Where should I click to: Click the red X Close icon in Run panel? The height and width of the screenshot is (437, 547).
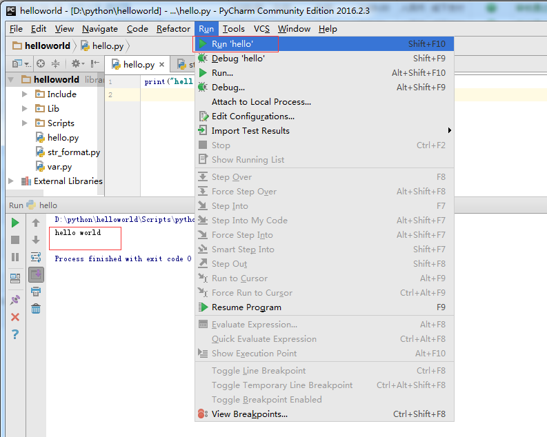pyautogui.click(x=15, y=317)
